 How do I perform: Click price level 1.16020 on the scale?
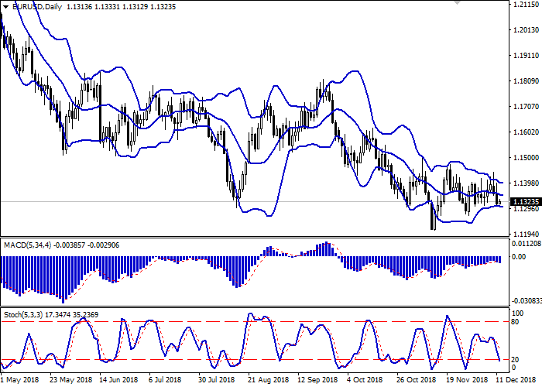coord(527,132)
